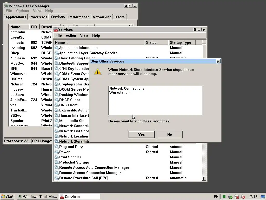Click the gear icon beside DCOM Server Process
The height and width of the screenshot is (200, 266).
tap(56, 90)
